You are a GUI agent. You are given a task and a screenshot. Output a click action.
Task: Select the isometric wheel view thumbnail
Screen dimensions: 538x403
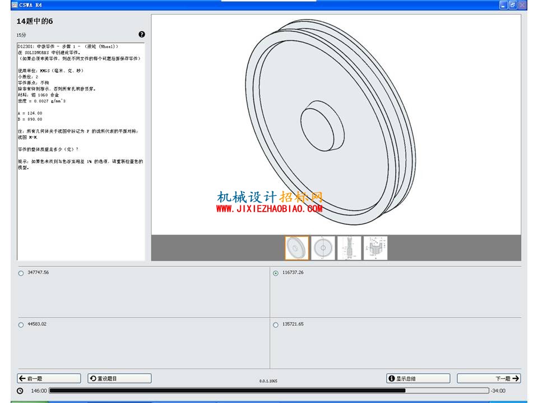[x=297, y=248]
